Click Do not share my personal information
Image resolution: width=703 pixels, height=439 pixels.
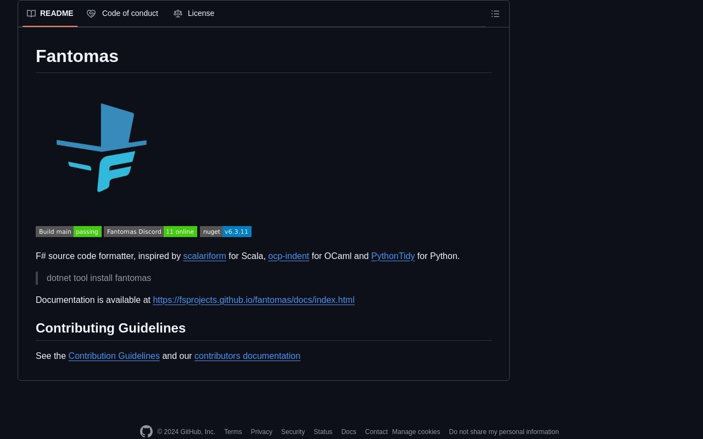pyautogui.click(x=504, y=432)
